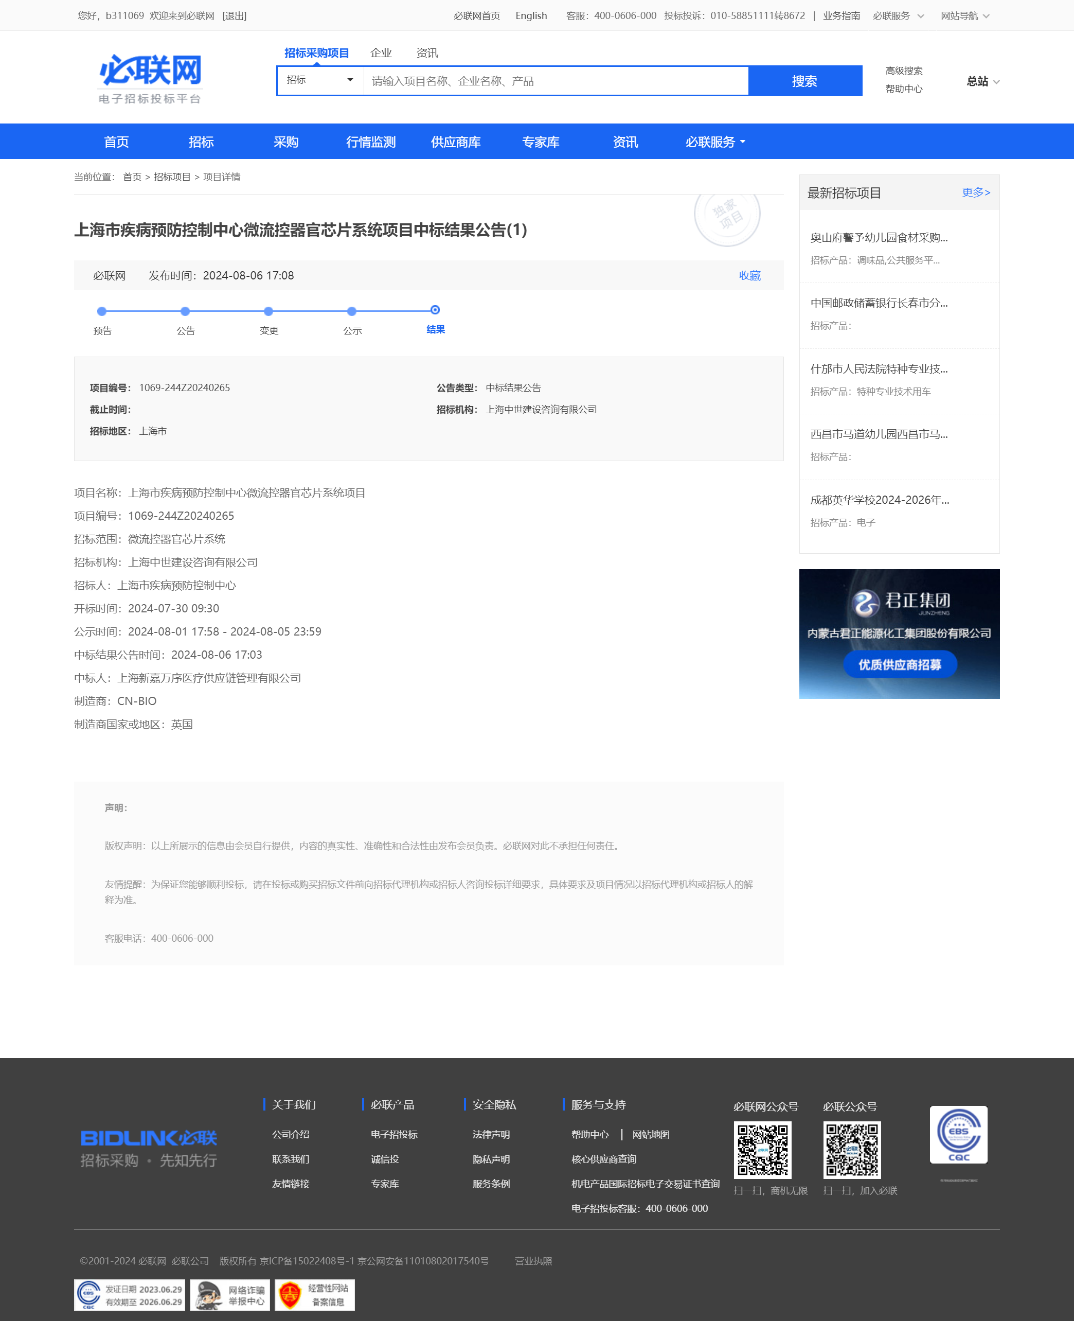The width and height of the screenshot is (1074, 1321).
Task: Click the 收藏 link
Action: click(x=749, y=275)
